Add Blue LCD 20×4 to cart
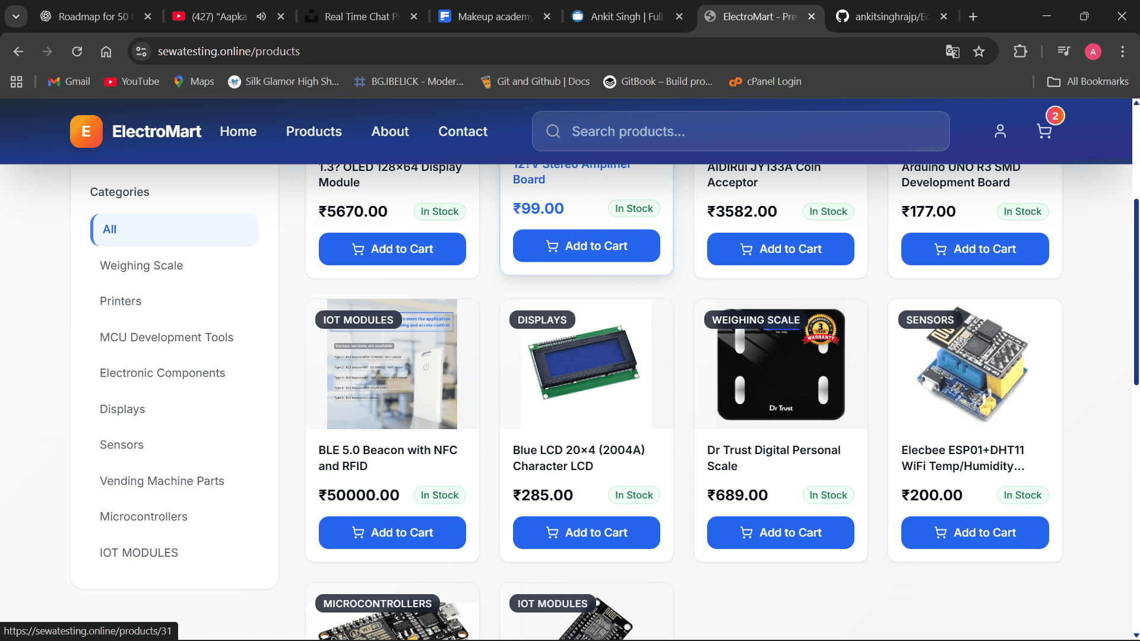 [x=586, y=532]
